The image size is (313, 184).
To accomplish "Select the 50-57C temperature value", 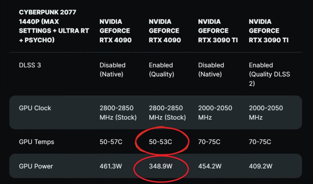I will coord(111,142).
